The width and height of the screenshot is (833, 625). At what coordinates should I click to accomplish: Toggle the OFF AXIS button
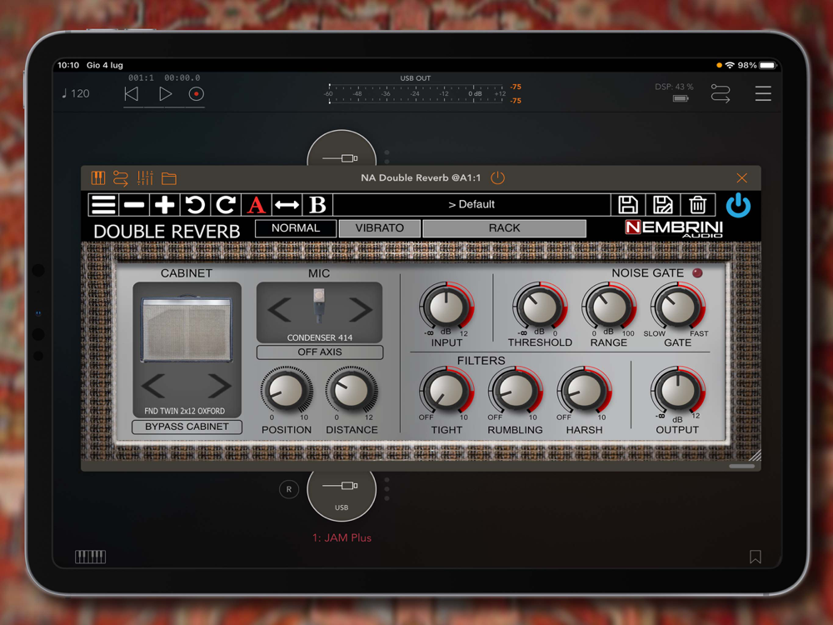click(x=319, y=352)
